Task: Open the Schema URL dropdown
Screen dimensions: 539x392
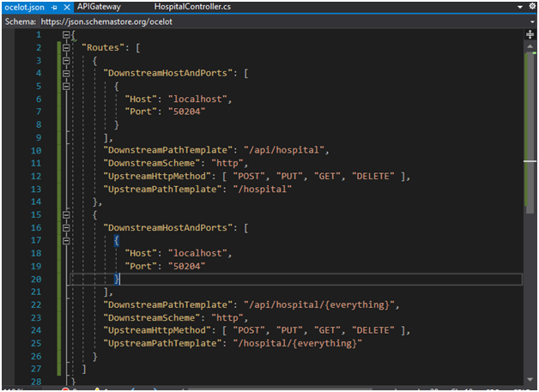Action: click(532, 21)
